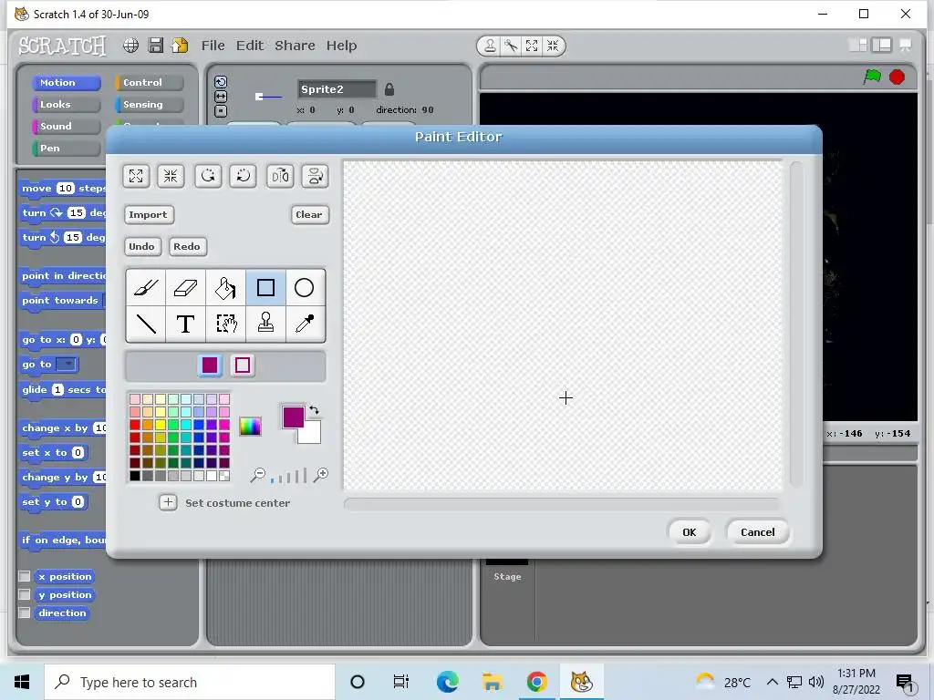
Task: Open the Edit menu
Action: [x=250, y=46]
